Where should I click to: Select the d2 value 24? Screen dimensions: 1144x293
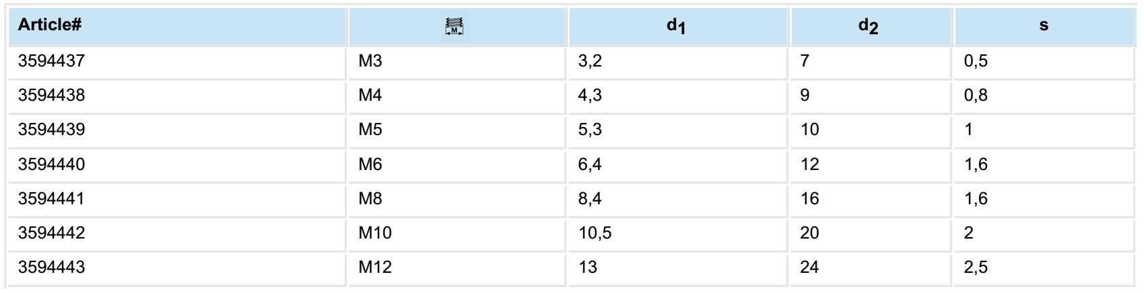810,267
